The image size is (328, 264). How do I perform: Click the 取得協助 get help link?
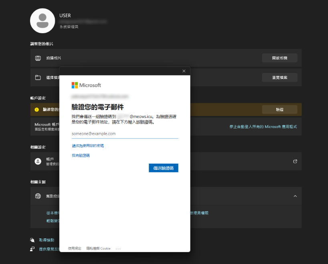[47, 240]
